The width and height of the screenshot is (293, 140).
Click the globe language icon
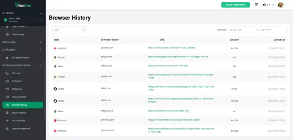(x=264, y=5)
